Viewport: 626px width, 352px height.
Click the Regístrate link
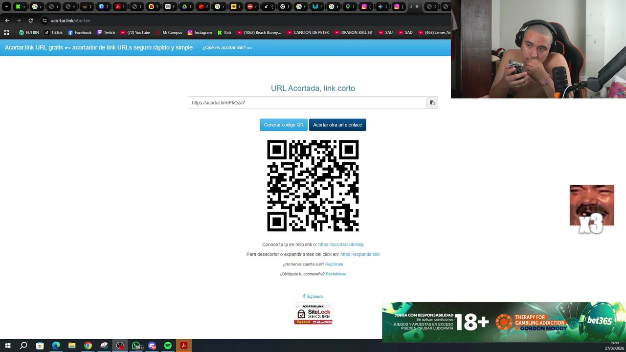334,264
